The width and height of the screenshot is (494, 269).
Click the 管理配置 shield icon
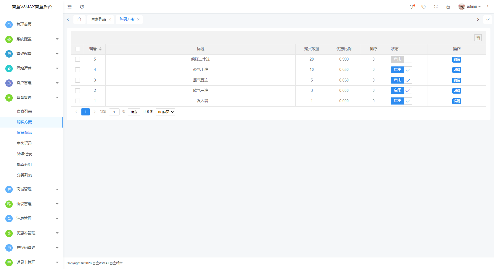(9, 54)
